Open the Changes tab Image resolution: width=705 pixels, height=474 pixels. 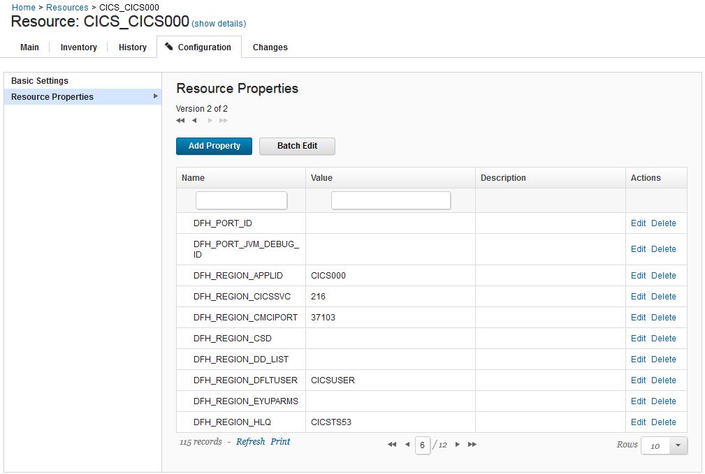pos(270,47)
